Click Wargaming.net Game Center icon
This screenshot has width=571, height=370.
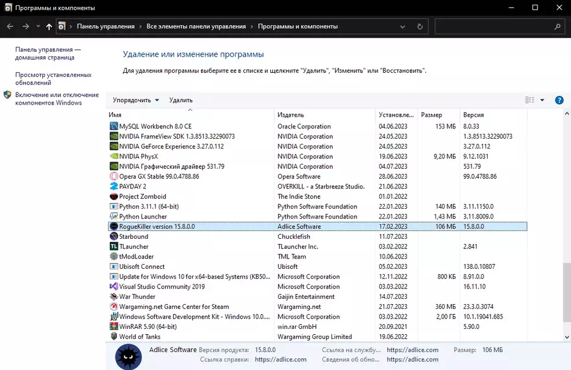113,307
